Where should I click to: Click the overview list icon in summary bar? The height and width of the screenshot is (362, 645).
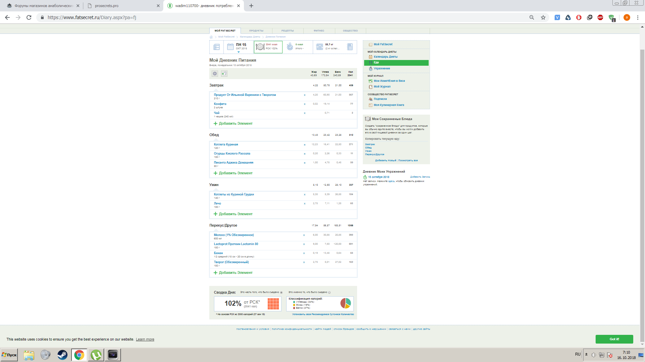click(217, 47)
